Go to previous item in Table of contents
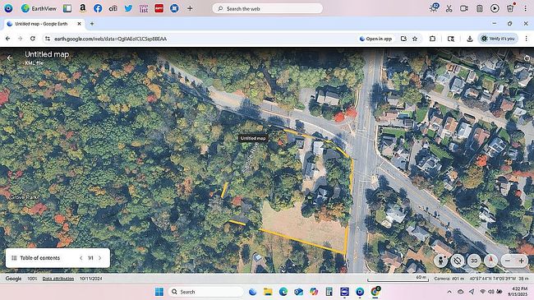 pos(81,258)
